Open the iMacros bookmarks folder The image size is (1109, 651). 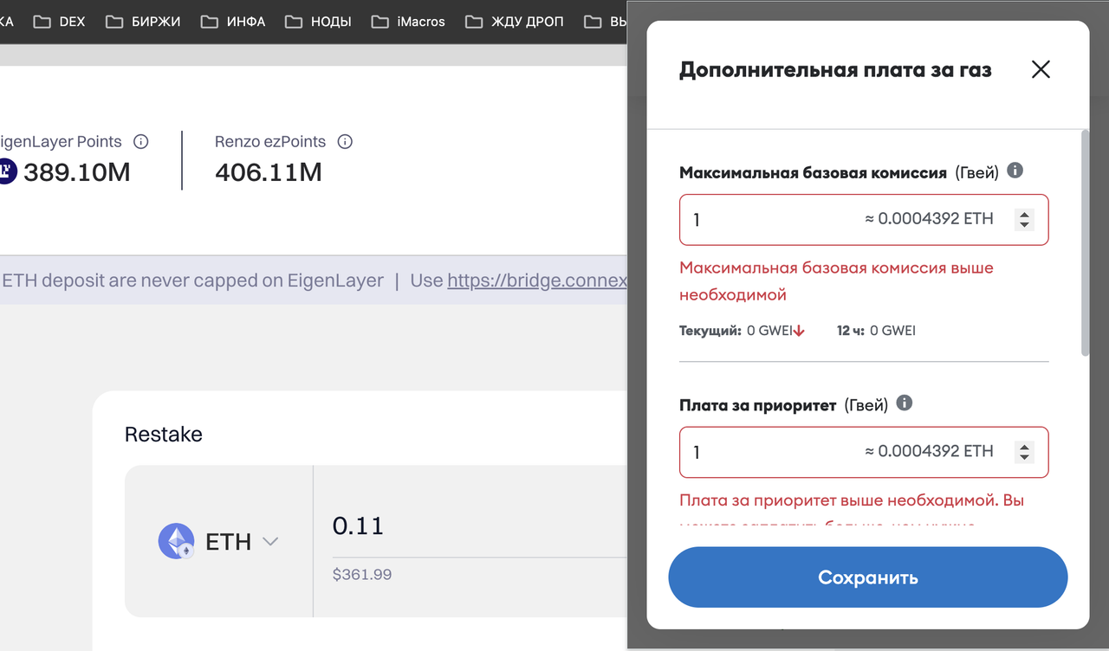pos(407,22)
